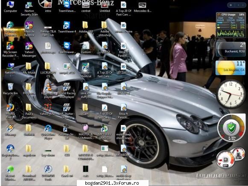The width and height of the screenshot is (248, 186).
Task: Launch My Screen Recorder P... shortcut
Action: 10,49
